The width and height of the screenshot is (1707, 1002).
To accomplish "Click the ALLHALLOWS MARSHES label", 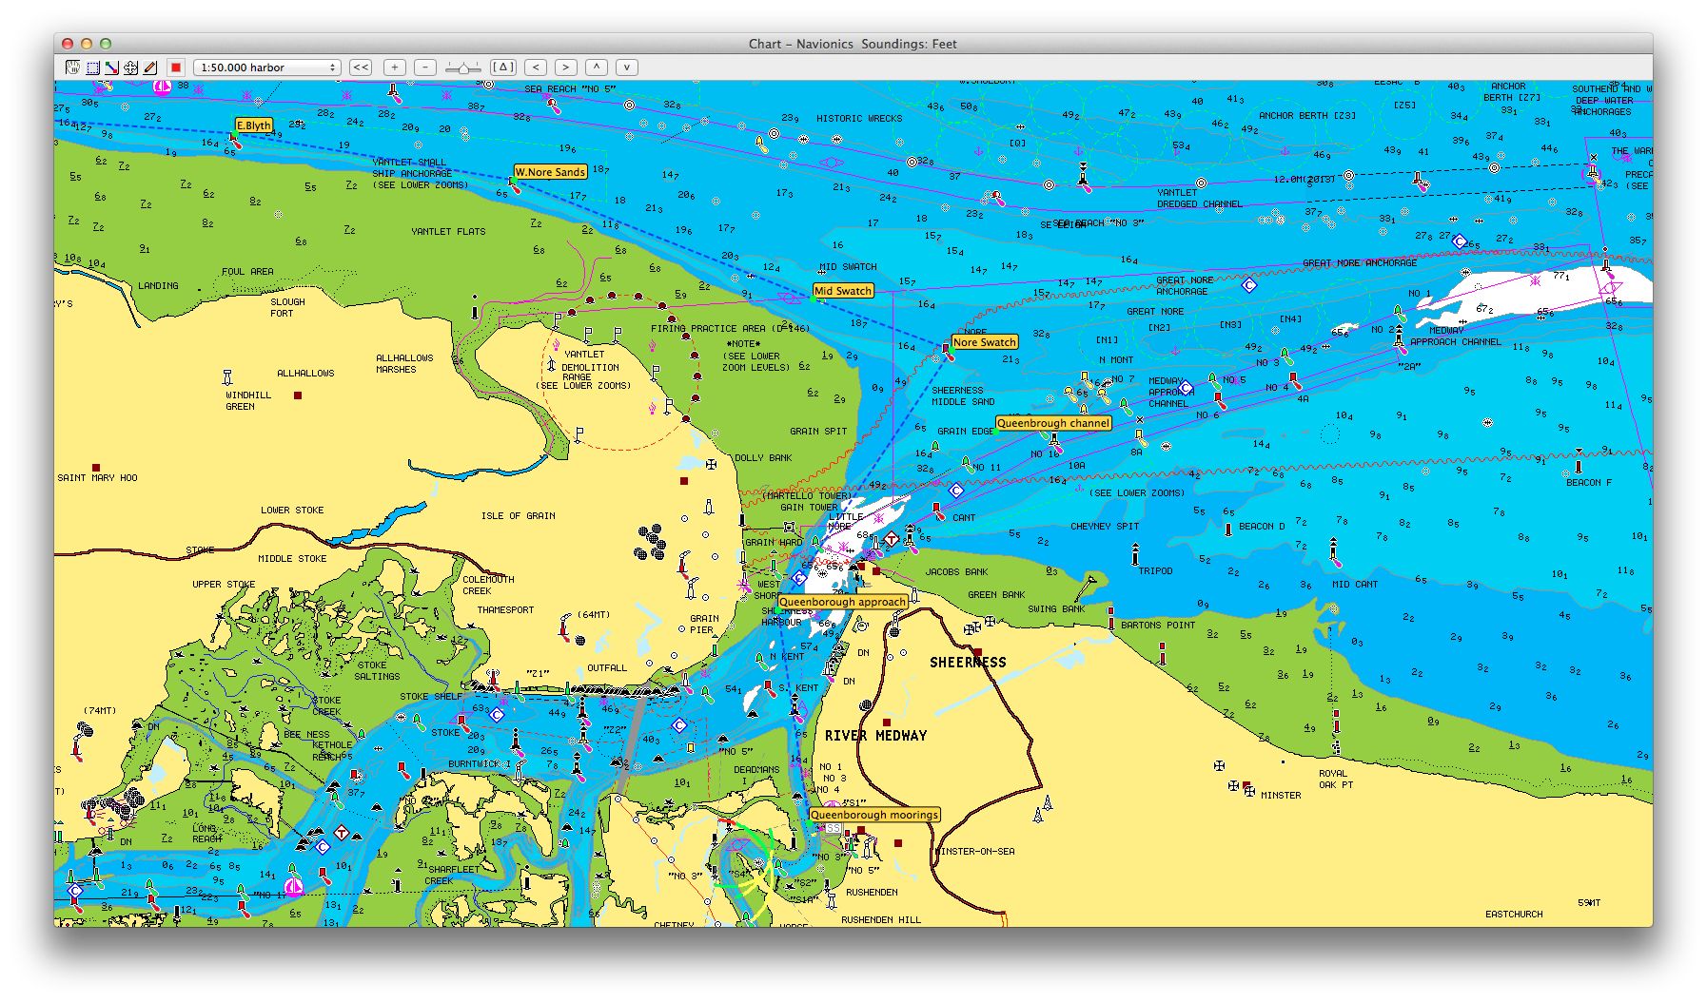I will [x=404, y=364].
